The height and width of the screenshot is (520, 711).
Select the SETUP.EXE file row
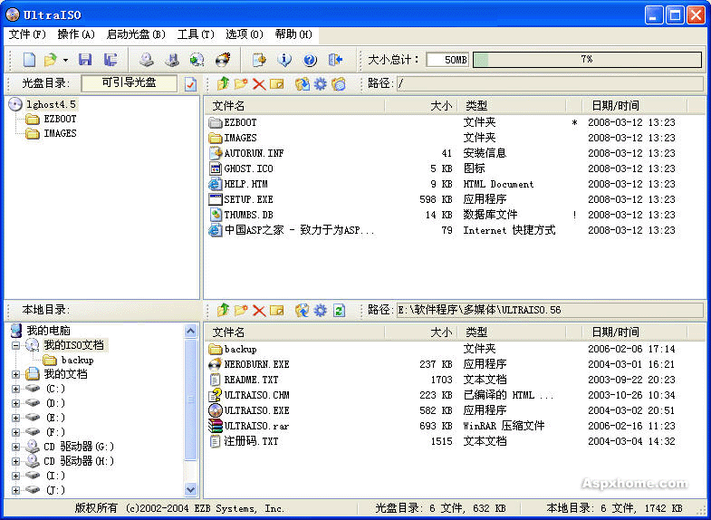(x=455, y=199)
